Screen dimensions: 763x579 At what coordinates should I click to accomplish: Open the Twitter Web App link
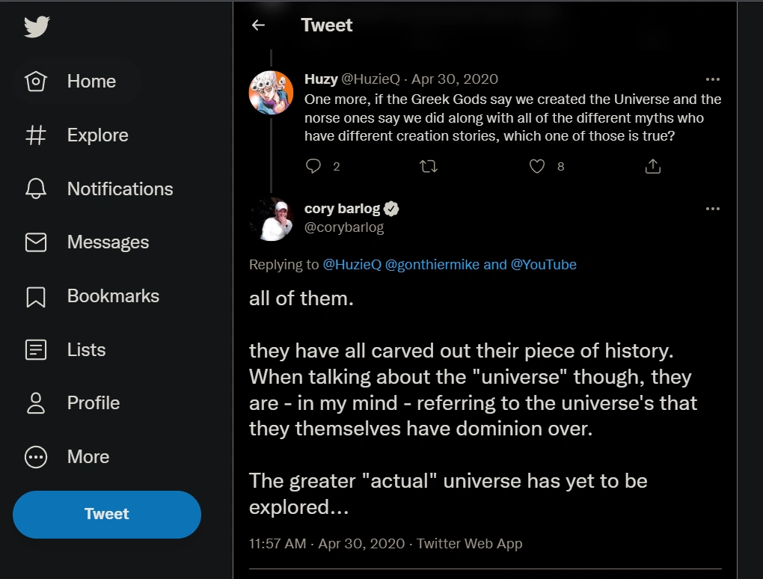(469, 544)
